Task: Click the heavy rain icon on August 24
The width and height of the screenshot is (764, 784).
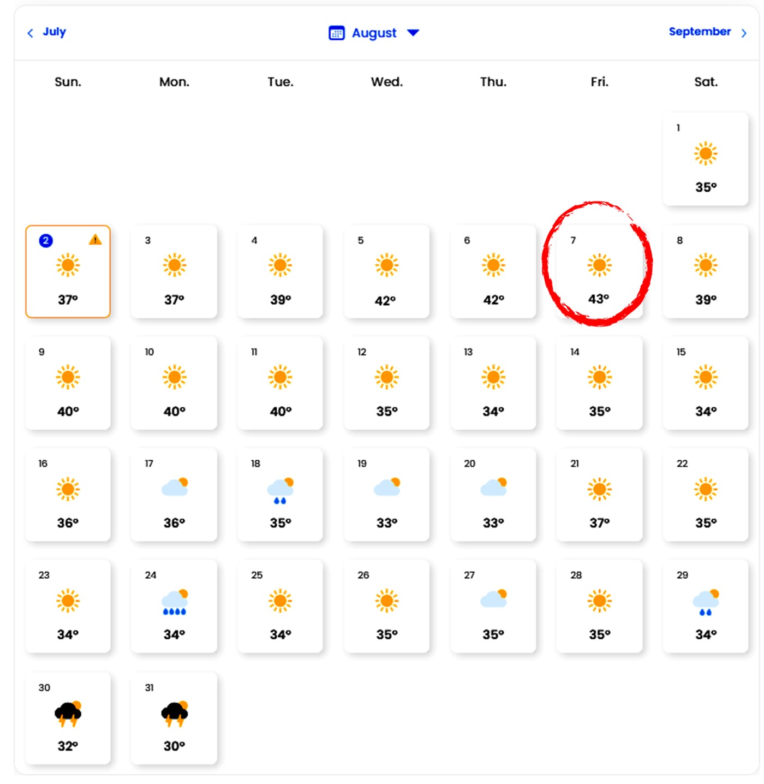Action: tap(175, 602)
